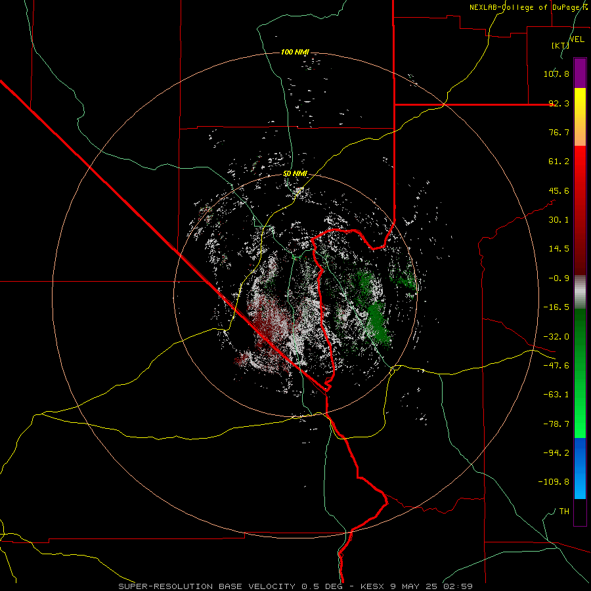Click the -16.5 velocity scale value
The width and height of the screenshot is (591, 591).
(556, 307)
